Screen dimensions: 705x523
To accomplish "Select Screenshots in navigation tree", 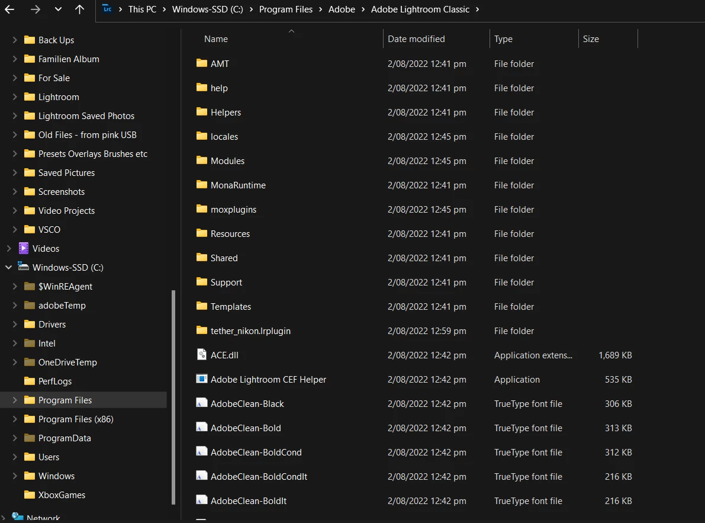I will coord(62,191).
